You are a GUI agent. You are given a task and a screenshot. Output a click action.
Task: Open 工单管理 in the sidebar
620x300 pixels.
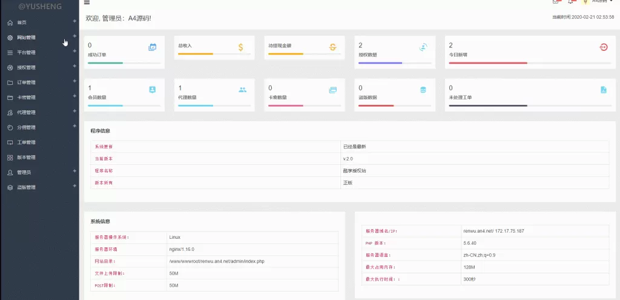pyautogui.click(x=26, y=142)
